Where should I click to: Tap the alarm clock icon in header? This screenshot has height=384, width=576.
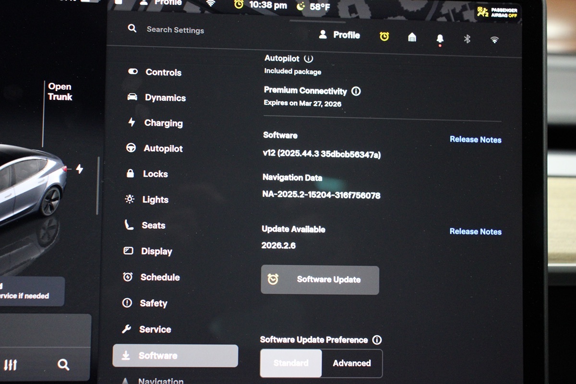tap(384, 36)
